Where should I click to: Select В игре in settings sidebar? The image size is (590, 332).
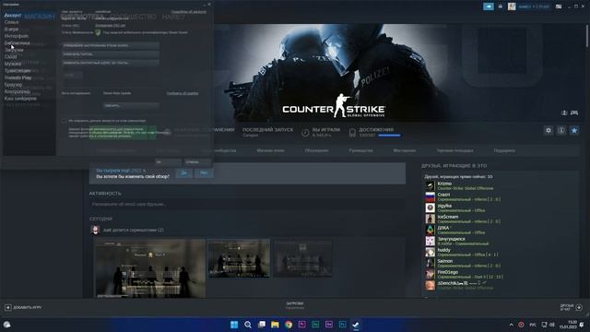(x=11, y=29)
